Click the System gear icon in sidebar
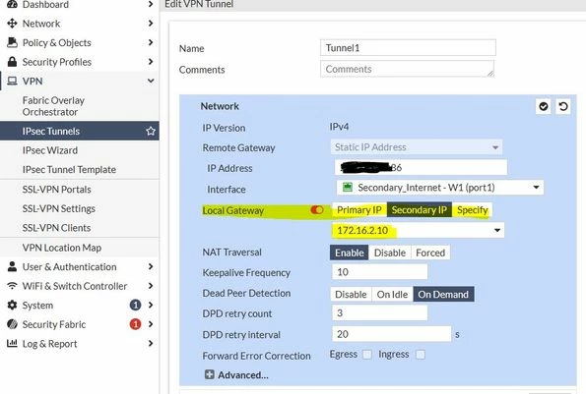The height and width of the screenshot is (394, 586). 13,305
